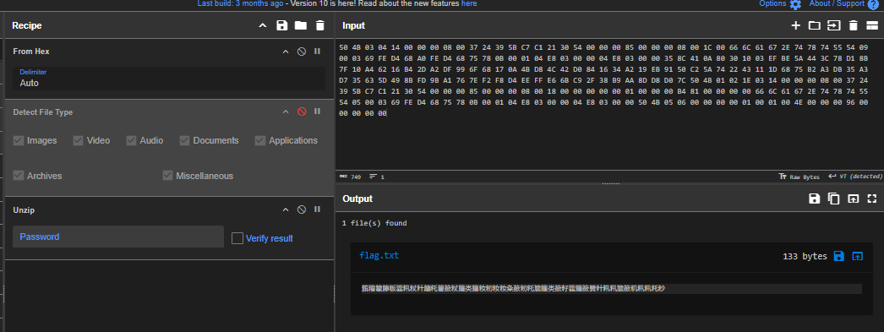Click the 'Last build: 3 months ago' link

click(240, 3)
